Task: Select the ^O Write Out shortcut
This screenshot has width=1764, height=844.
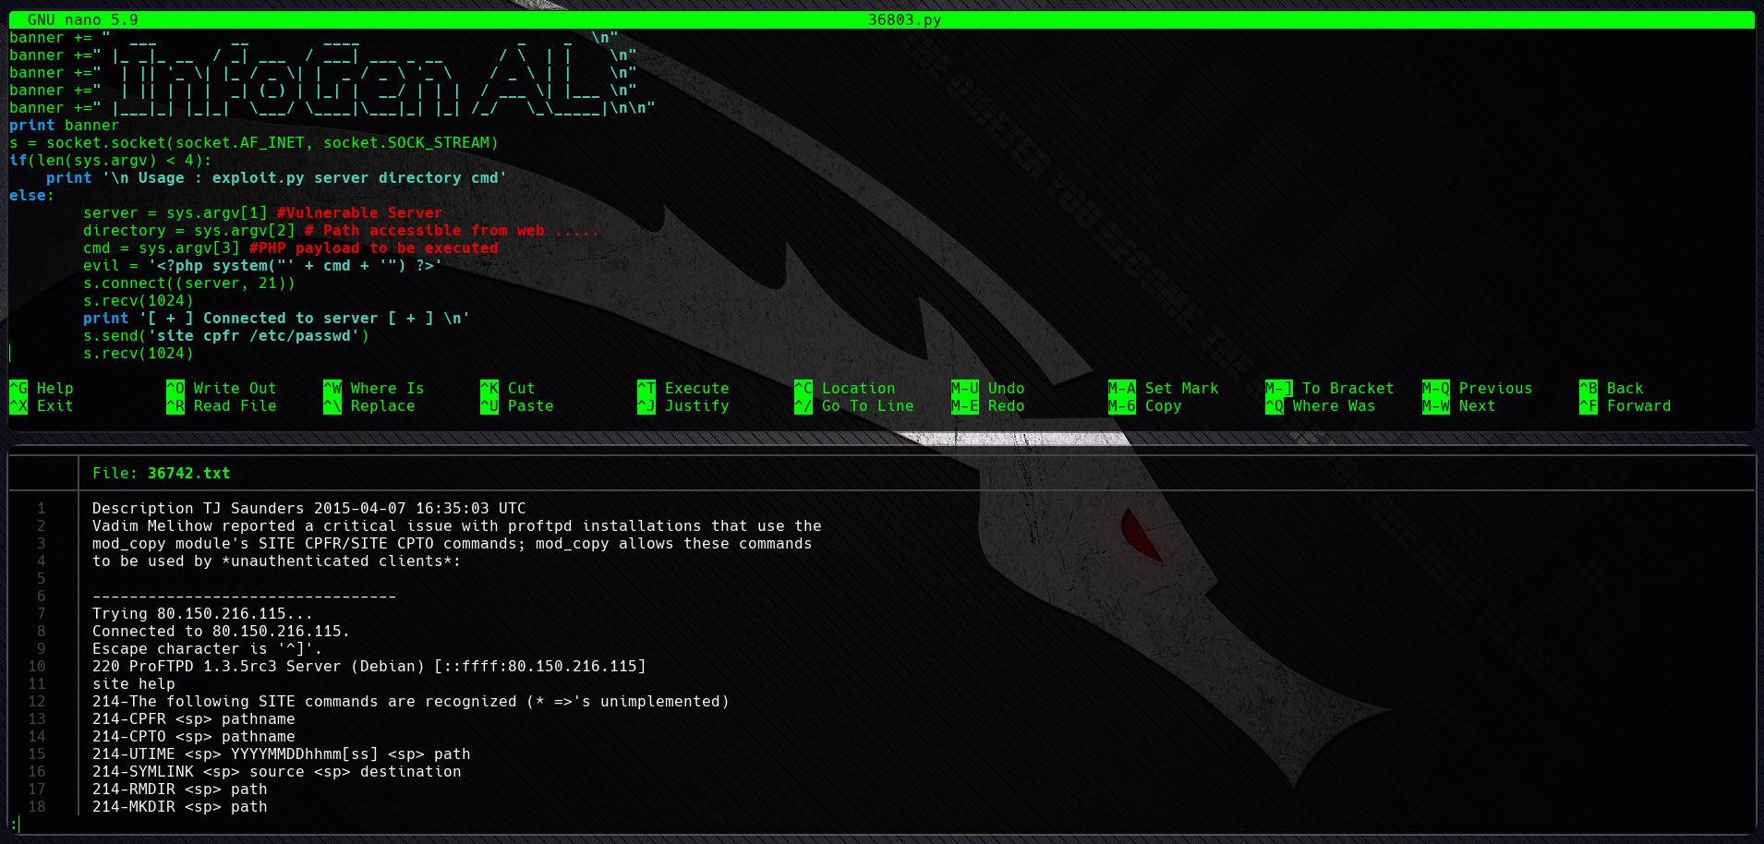Action: 222,388
